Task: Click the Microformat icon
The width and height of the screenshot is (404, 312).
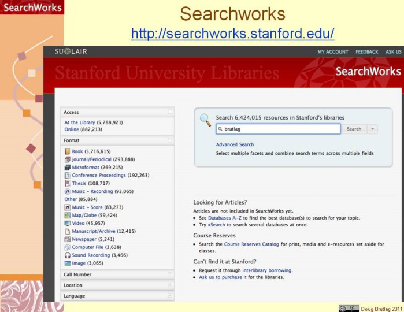Action: 67,168
